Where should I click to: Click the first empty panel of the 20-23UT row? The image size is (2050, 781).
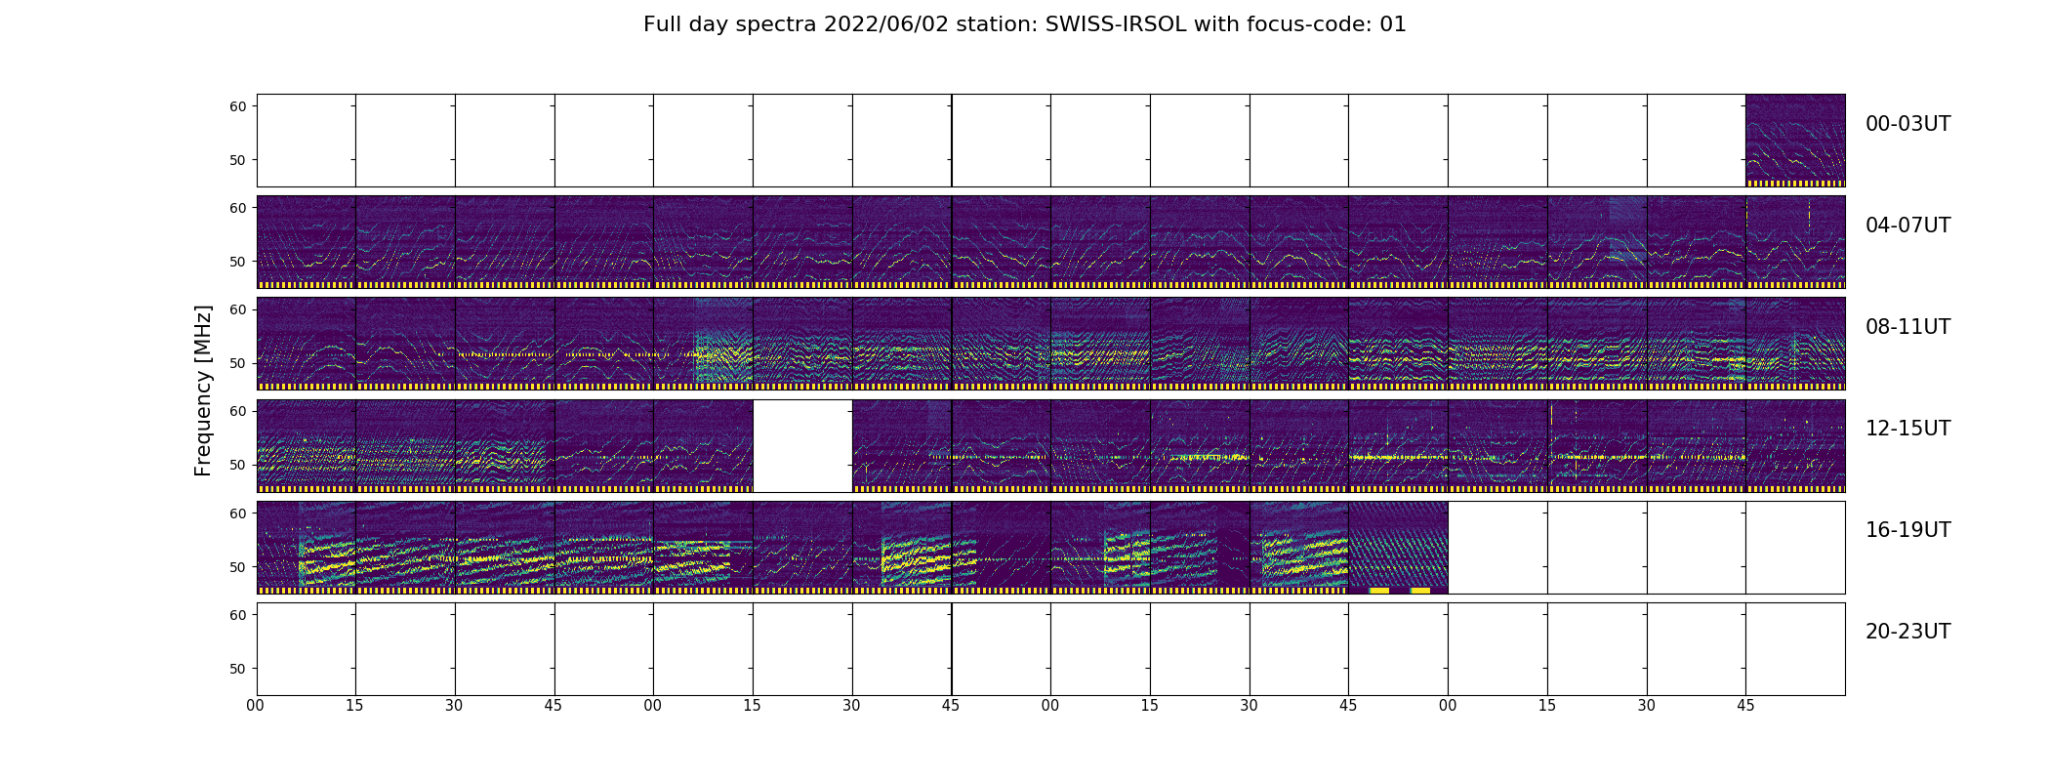pos(307,649)
